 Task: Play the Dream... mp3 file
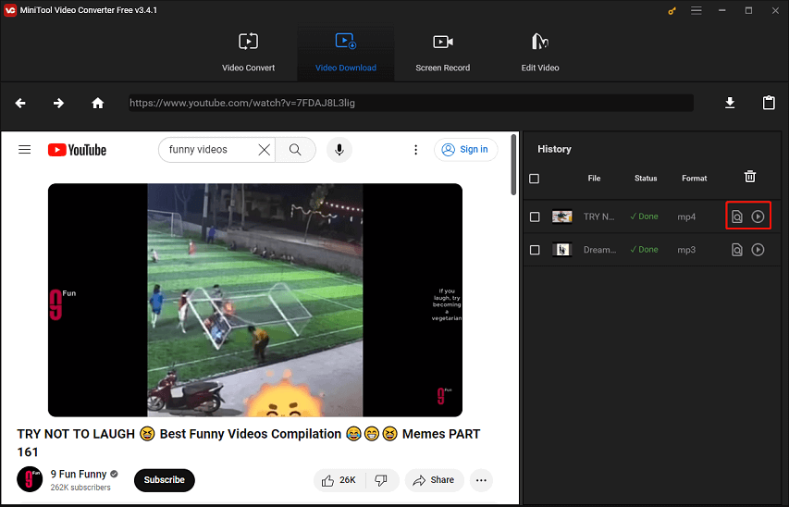(x=758, y=250)
